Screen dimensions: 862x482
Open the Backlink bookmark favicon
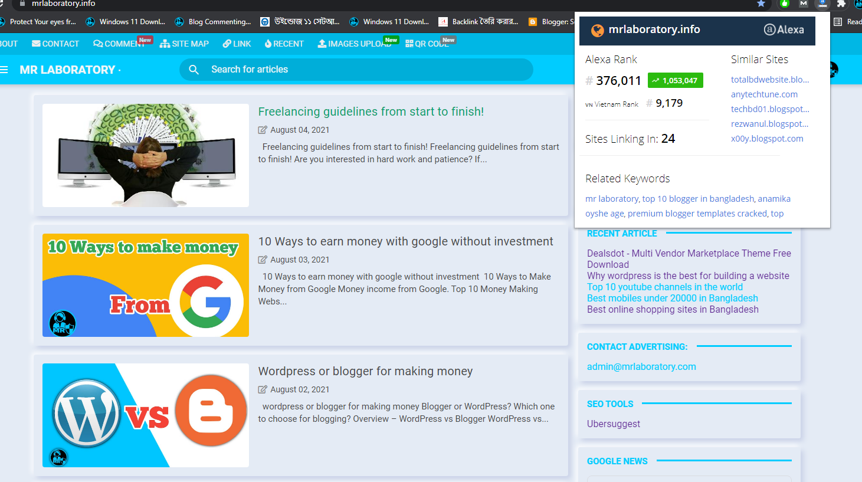tap(443, 22)
